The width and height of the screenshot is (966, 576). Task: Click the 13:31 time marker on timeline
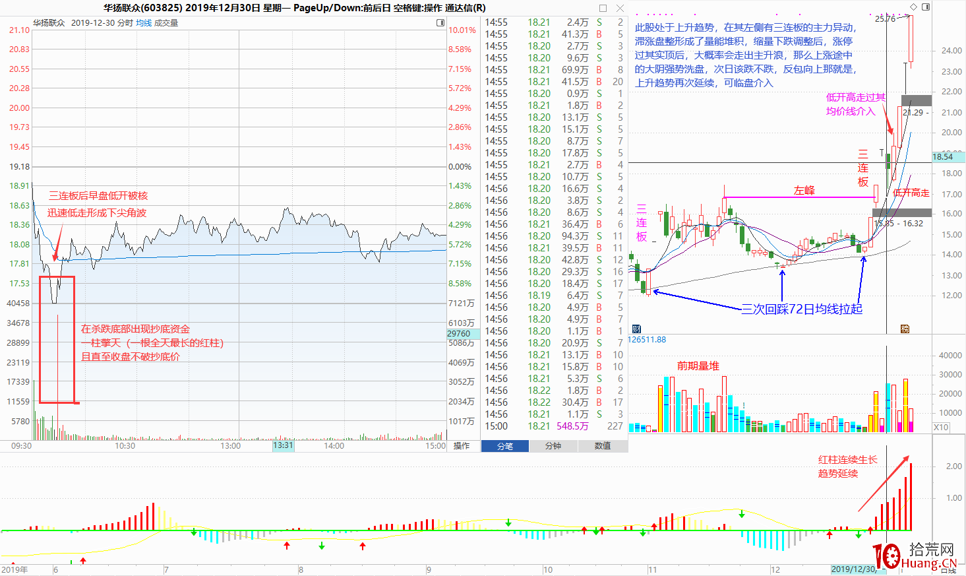pyautogui.click(x=283, y=445)
